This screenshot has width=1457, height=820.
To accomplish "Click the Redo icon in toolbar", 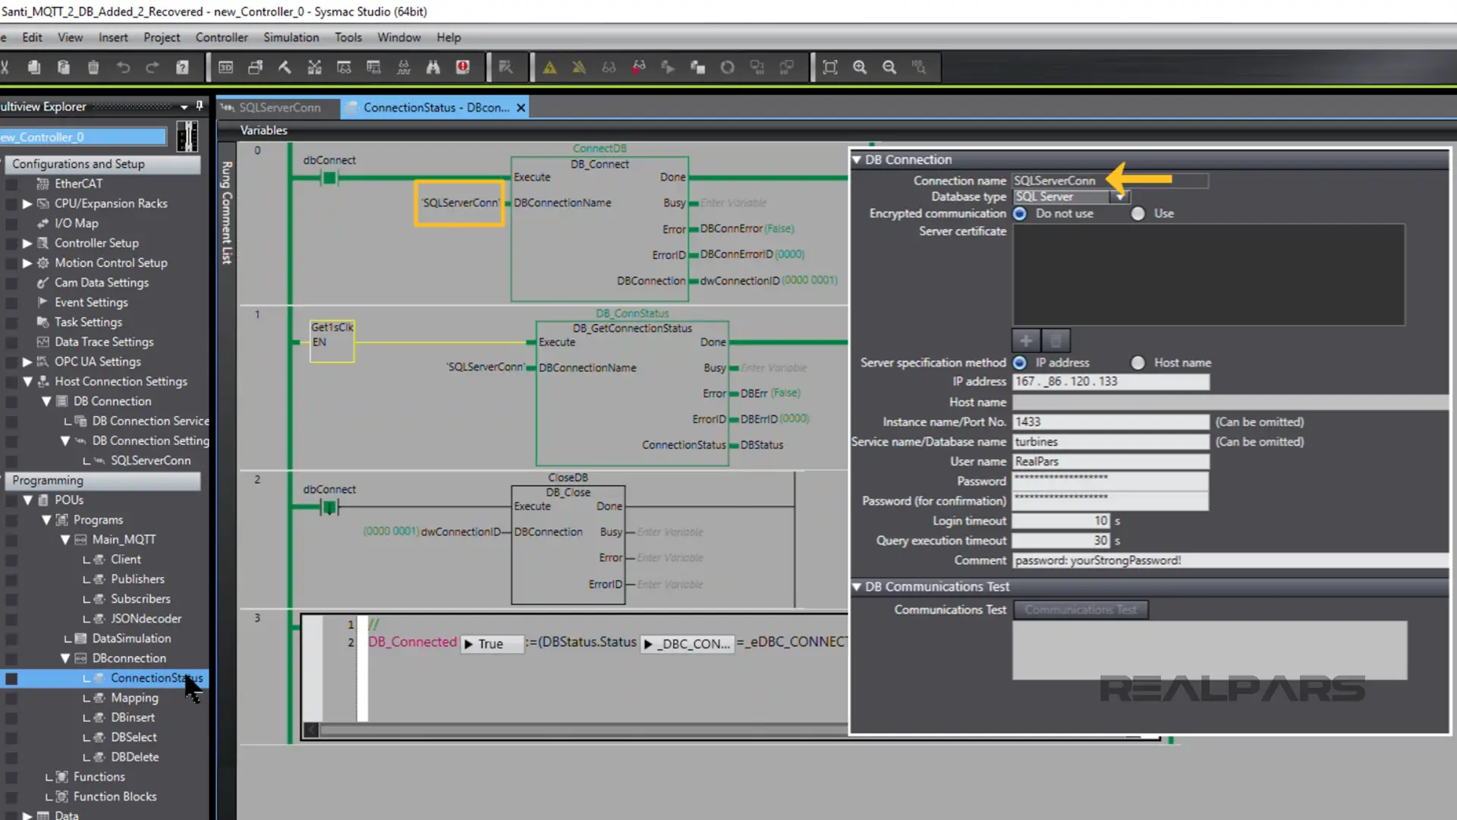I will click(152, 67).
